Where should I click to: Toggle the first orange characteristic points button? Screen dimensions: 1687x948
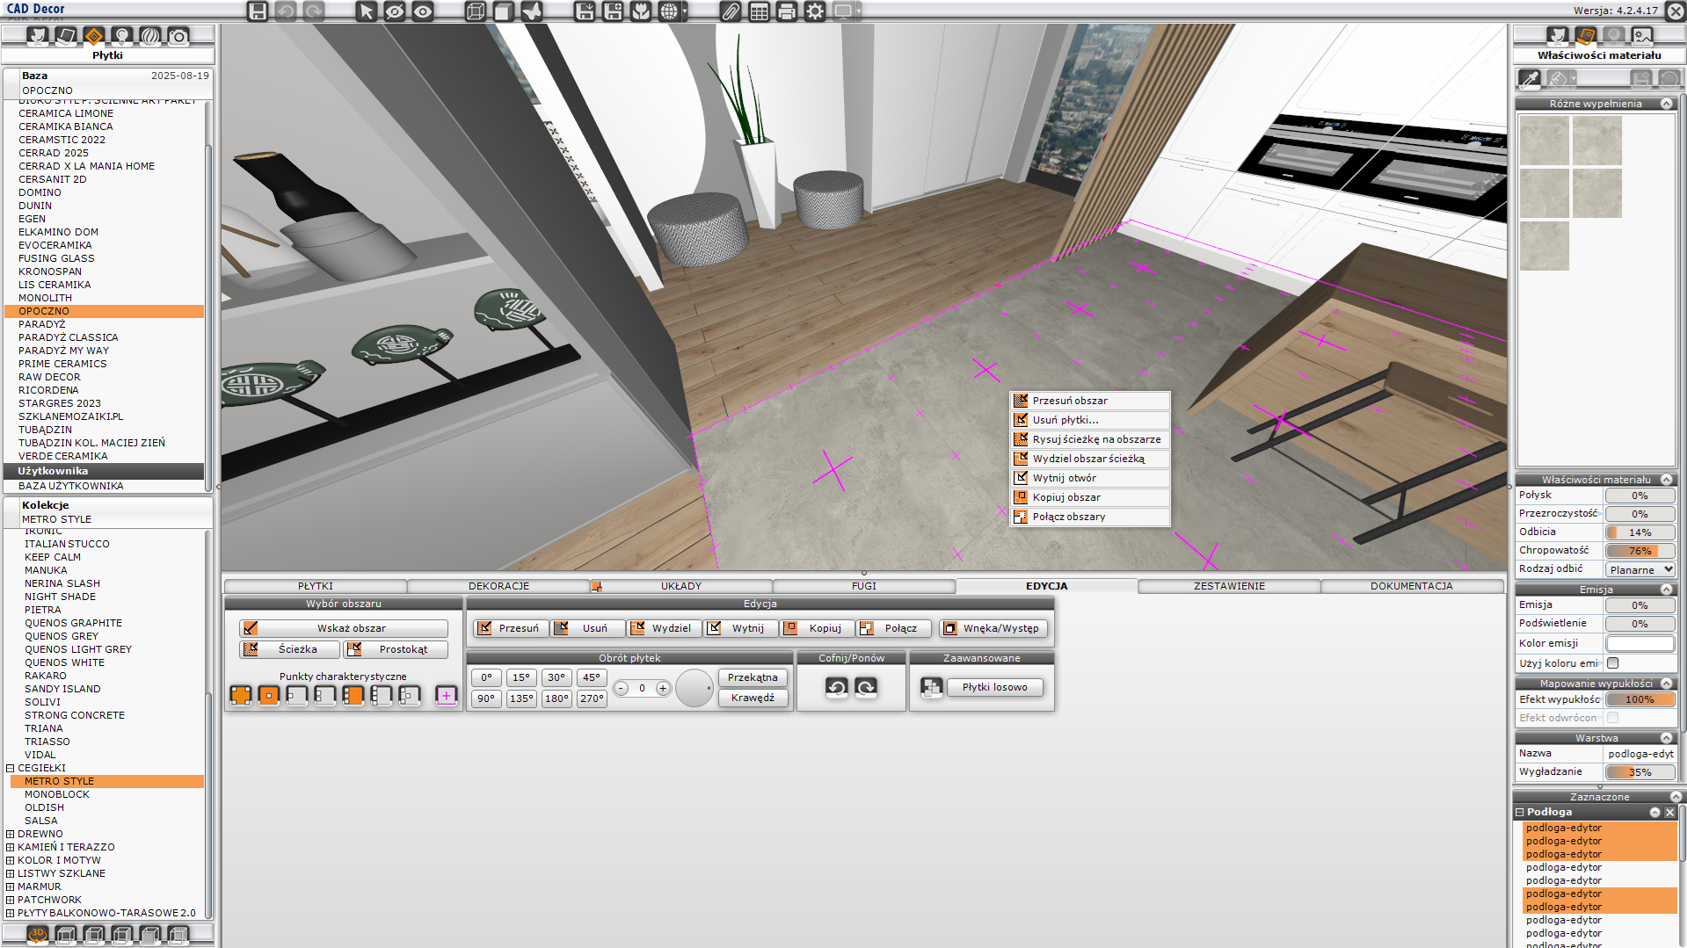click(x=240, y=696)
